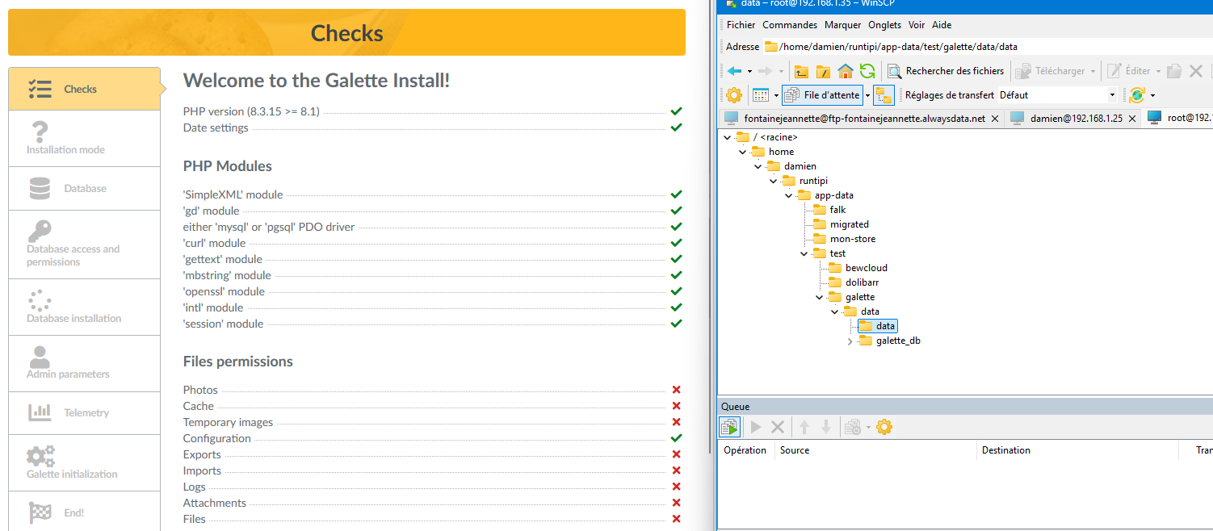1213x531 pixels.
Task: Expand the galette_db folder node
Action: pyautogui.click(x=850, y=341)
